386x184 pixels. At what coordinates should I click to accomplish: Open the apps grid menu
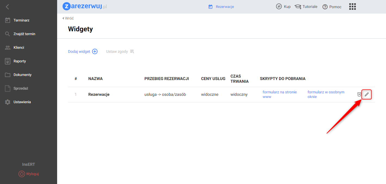352,7
